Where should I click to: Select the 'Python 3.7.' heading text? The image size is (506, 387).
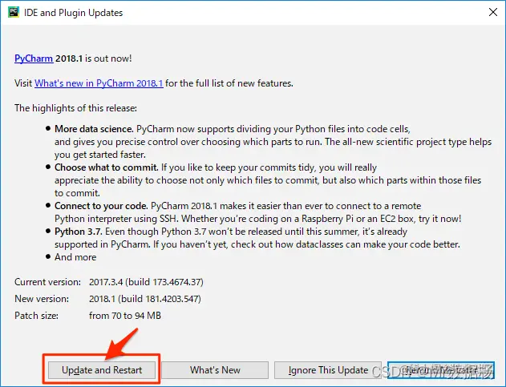(x=79, y=232)
